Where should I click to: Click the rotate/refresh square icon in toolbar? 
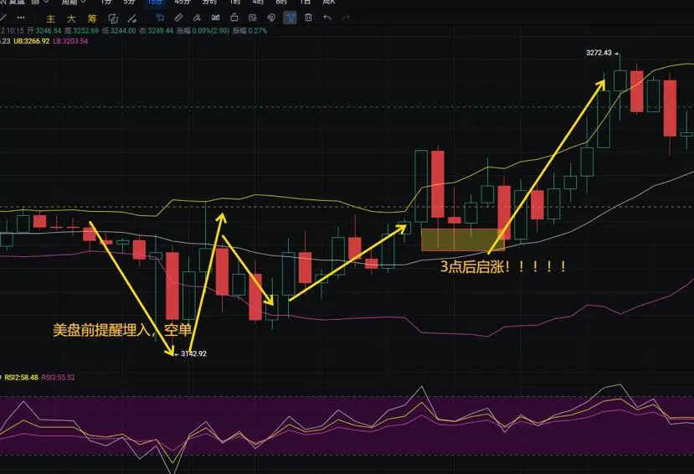point(113,18)
